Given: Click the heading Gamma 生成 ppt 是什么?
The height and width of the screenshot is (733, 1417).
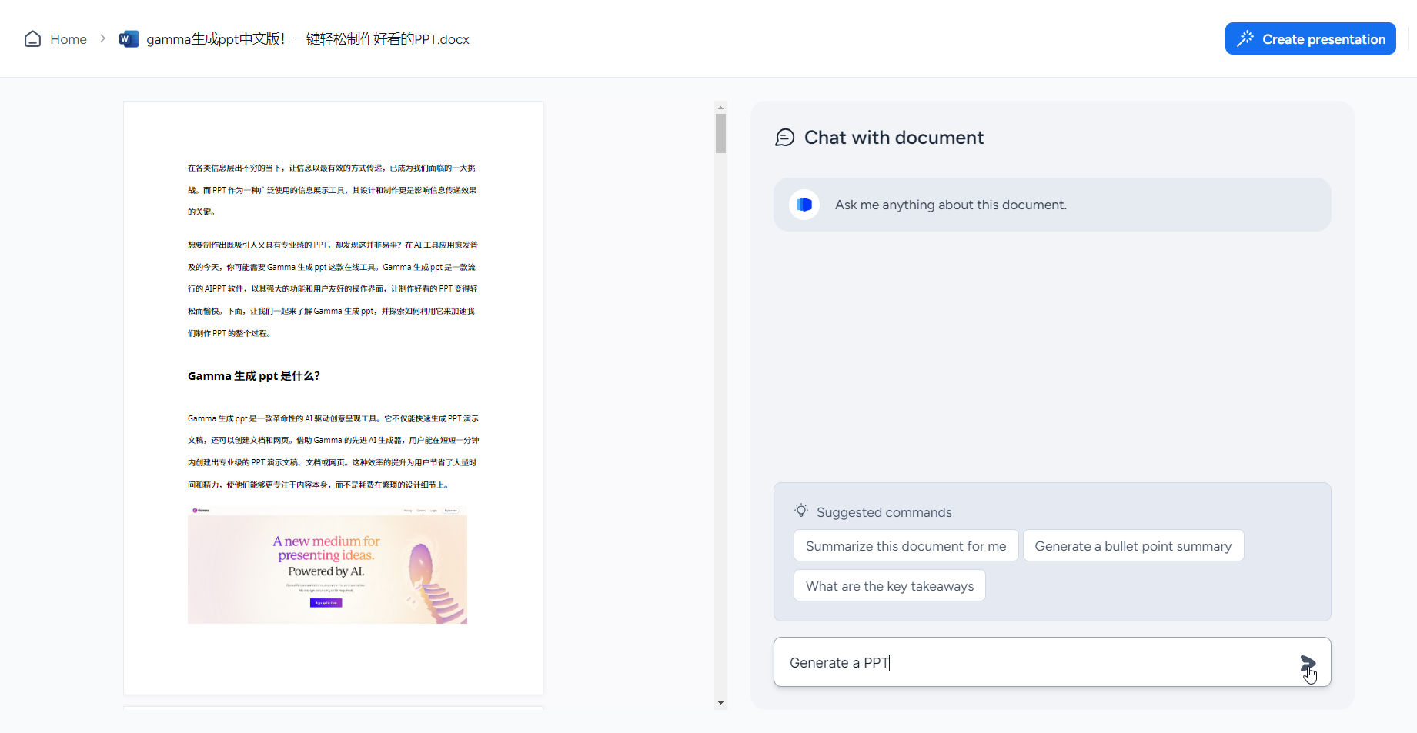Looking at the screenshot, I should coord(254,376).
